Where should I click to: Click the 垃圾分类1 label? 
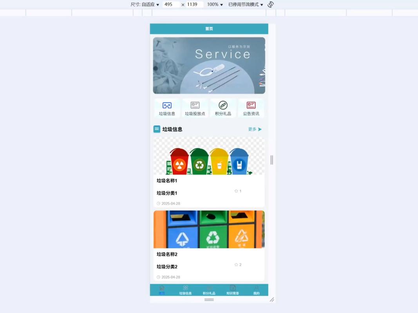pos(167,193)
